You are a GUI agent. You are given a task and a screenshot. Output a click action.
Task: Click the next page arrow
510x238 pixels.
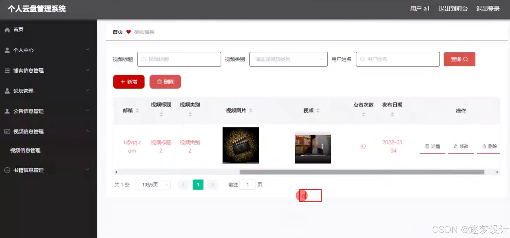pos(212,185)
